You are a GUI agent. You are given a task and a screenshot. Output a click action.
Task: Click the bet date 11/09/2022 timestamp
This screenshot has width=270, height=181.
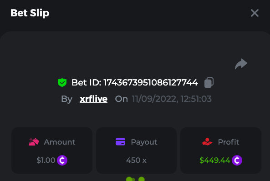click(x=172, y=99)
